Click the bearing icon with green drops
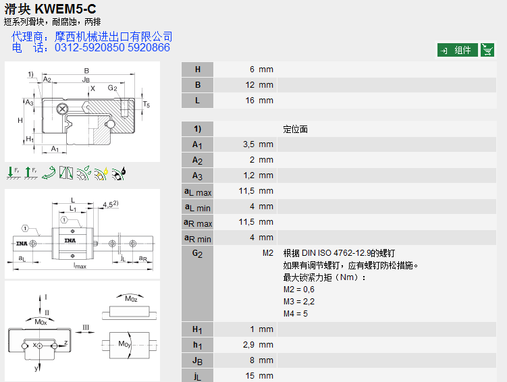This screenshot has width=507, height=382. point(84,173)
